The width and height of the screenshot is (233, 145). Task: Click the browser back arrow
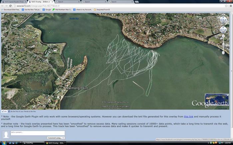3,6
